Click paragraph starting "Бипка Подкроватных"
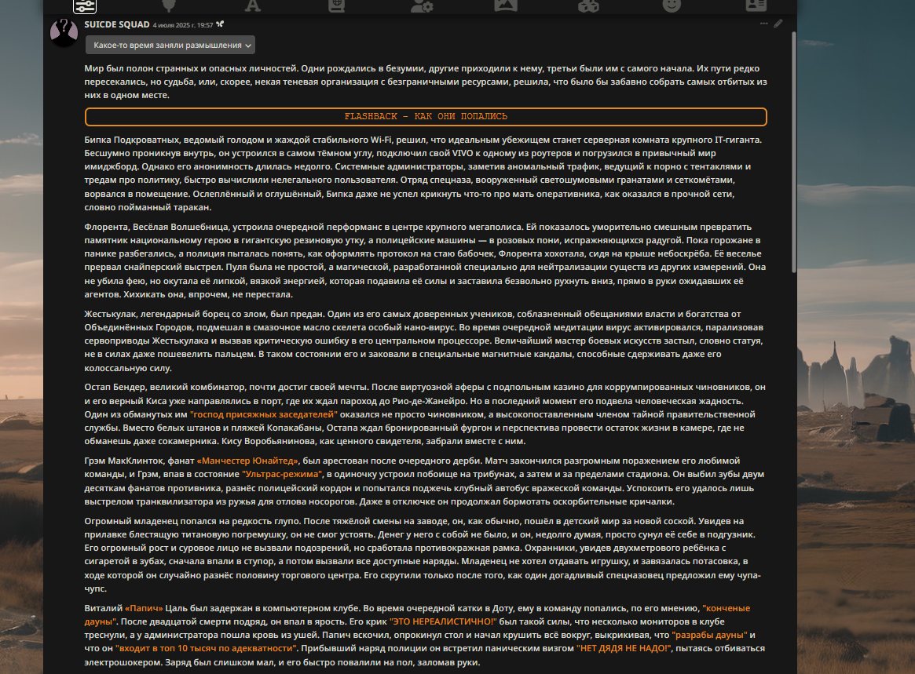This screenshot has height=674, width=915. coord(426,173)
